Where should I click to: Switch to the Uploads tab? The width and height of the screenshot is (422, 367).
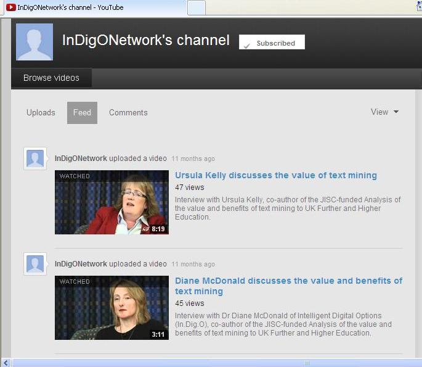(41, 113)
